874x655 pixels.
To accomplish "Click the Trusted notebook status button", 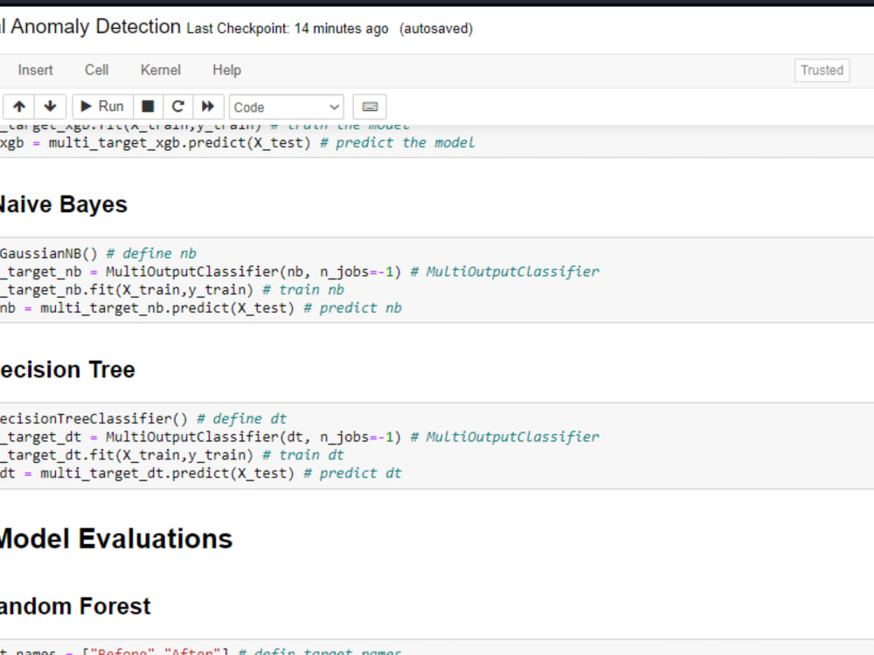I will 821,70.
